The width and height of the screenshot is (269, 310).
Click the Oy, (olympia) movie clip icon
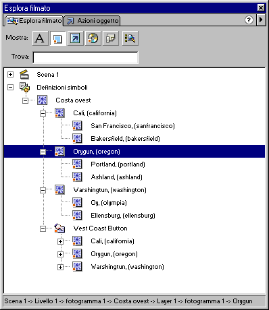(77, 203)
